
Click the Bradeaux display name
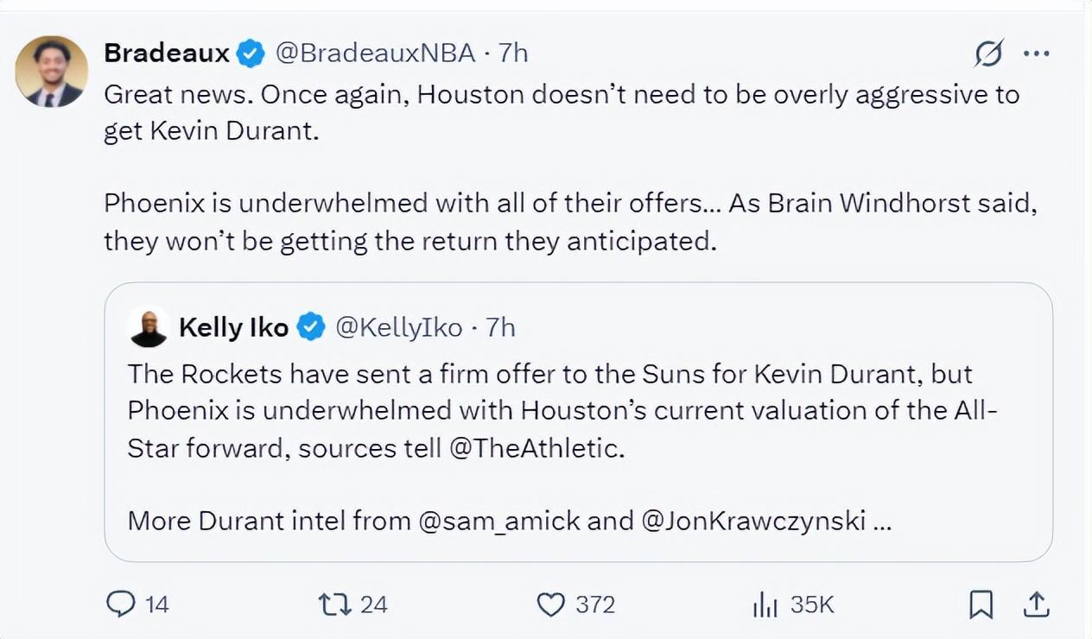(167, 54)
